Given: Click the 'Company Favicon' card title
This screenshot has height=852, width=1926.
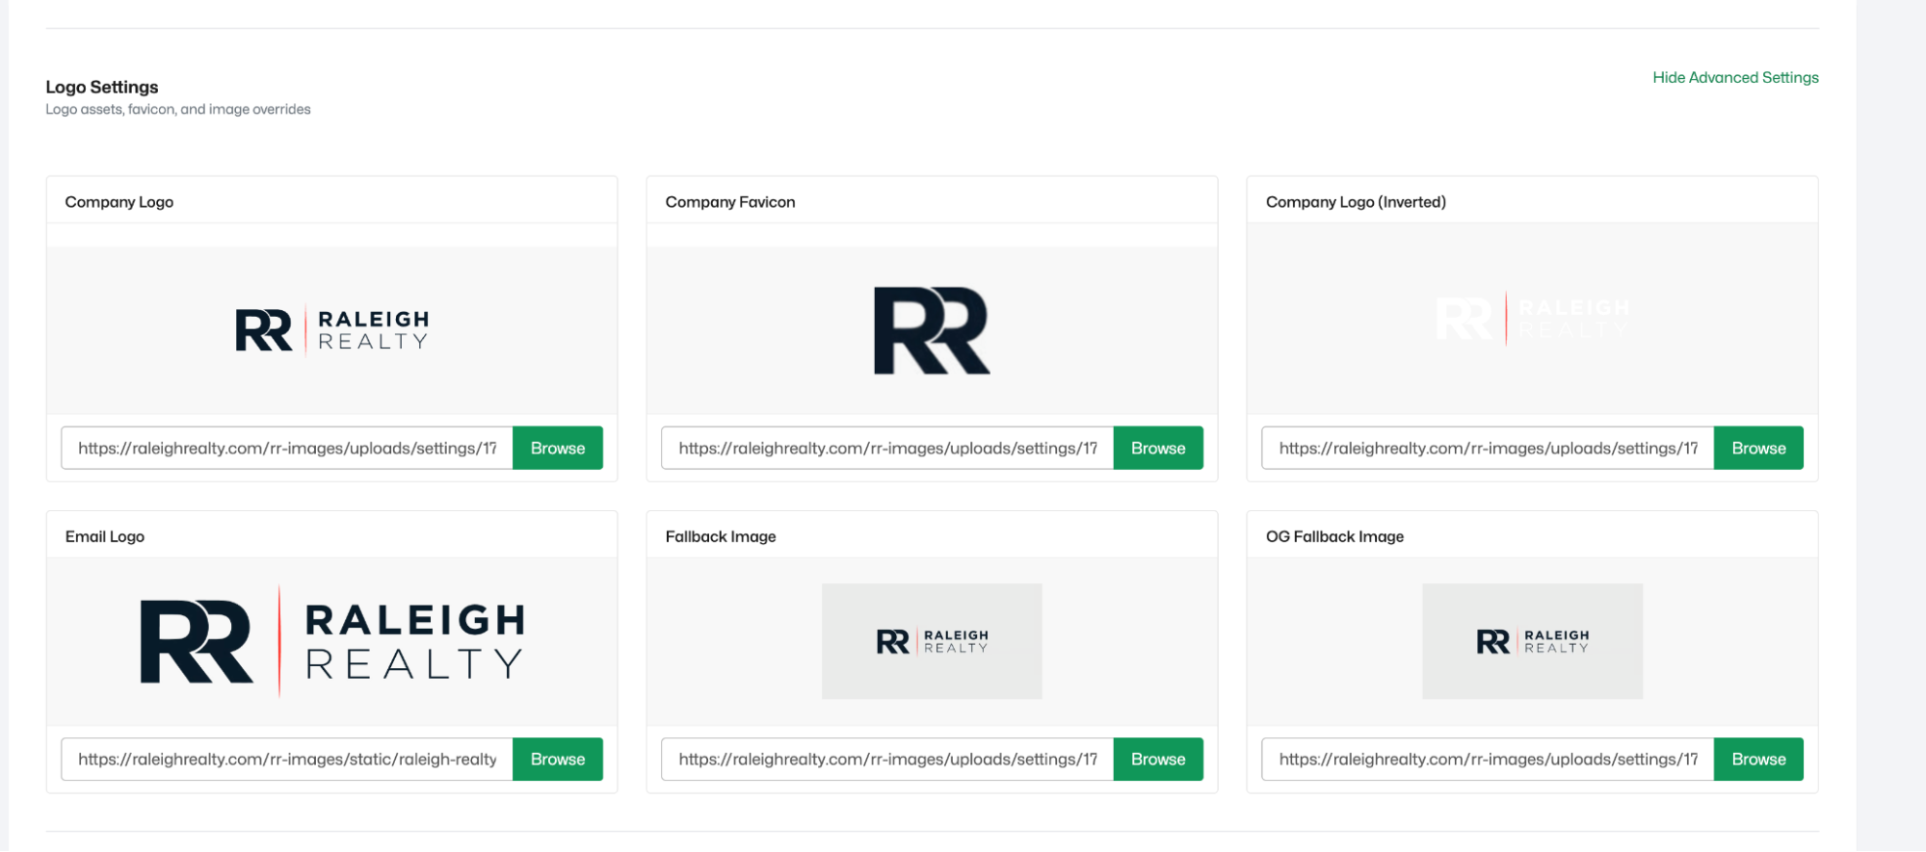Looking at the screenshot, I should [x=730, y=202].
